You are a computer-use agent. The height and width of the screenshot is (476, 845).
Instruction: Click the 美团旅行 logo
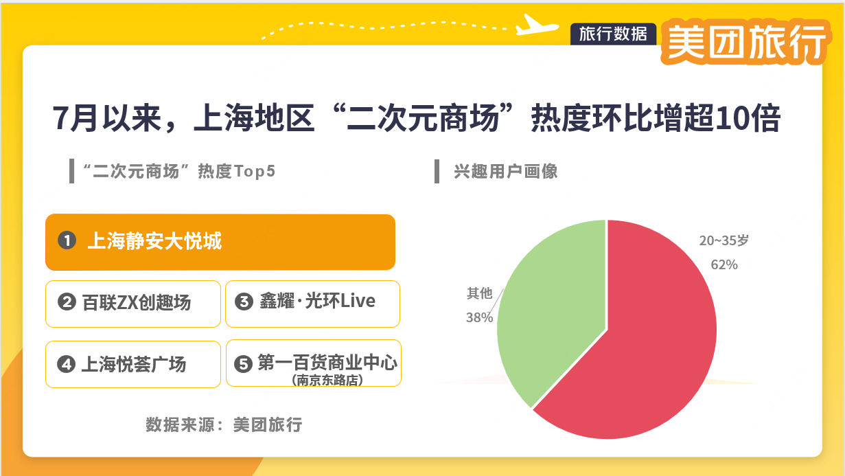[744, 43]
